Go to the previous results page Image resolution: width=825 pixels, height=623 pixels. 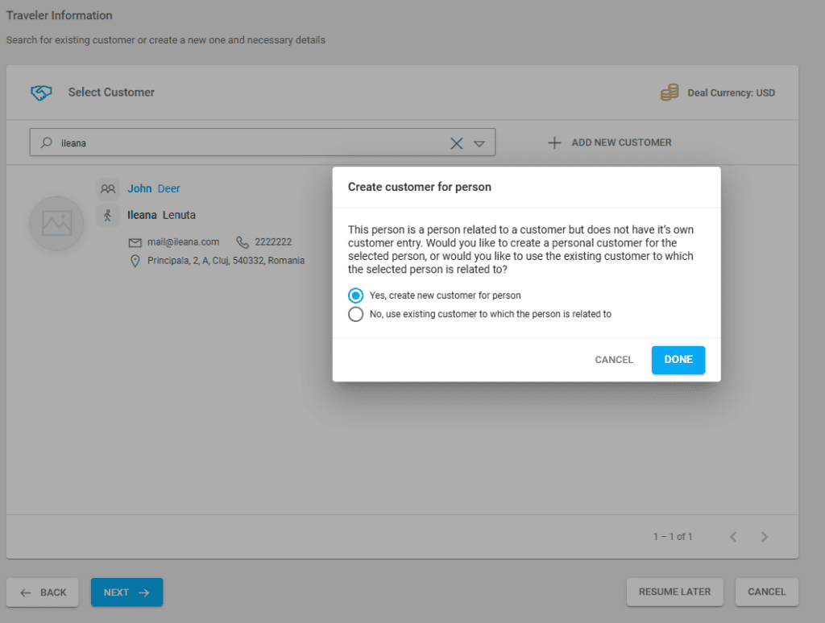(x=733, y=537)
